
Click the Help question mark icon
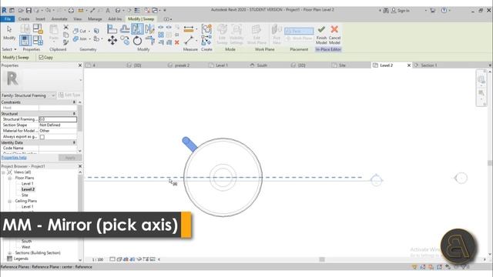pos(444,10)
